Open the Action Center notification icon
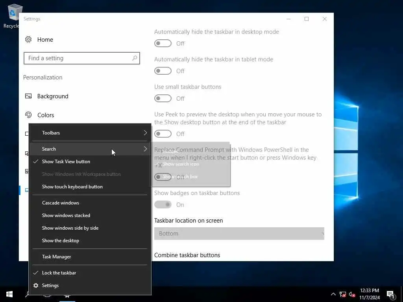 (x=391, y=295)
